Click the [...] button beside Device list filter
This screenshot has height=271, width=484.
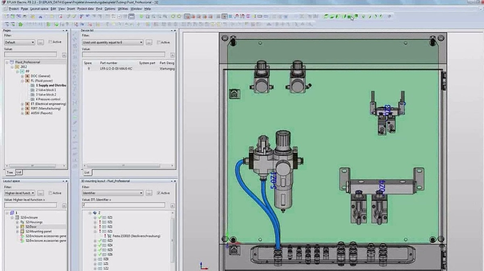(149, 42)
